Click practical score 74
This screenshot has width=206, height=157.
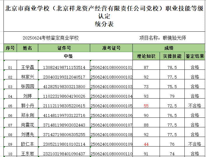click(172, 154)
